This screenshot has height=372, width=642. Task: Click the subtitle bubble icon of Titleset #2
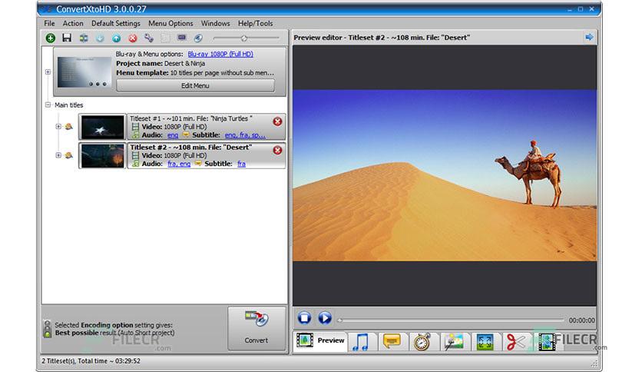coord(198,163)
